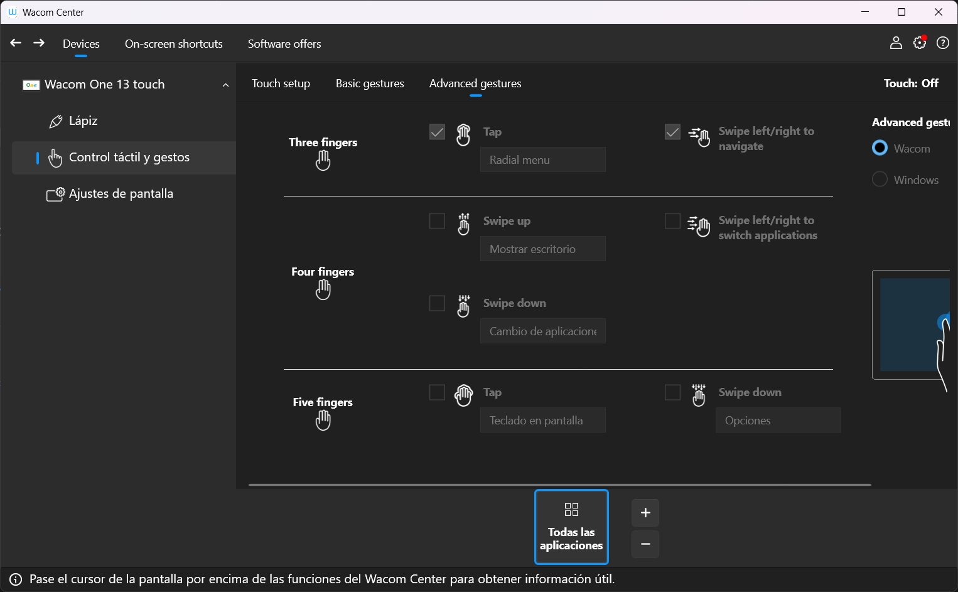Click the Lápiz pen icon

56,121
